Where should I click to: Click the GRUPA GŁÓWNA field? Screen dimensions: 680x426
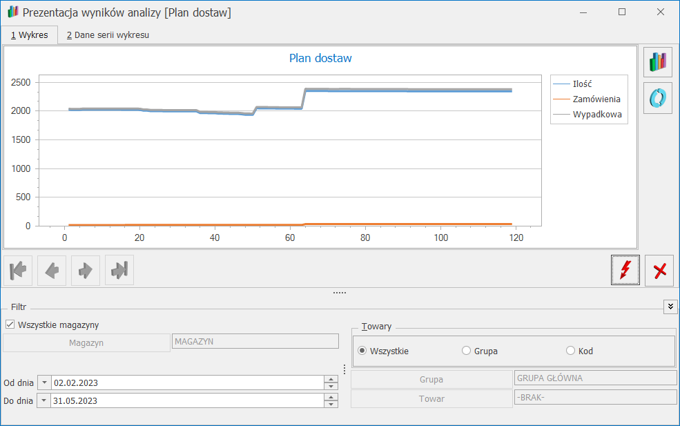pyautogui.click(x=596, y=378)
